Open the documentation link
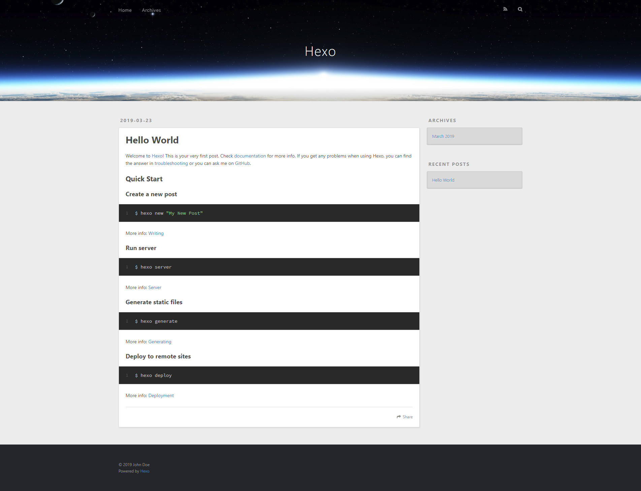 (250, 156)
